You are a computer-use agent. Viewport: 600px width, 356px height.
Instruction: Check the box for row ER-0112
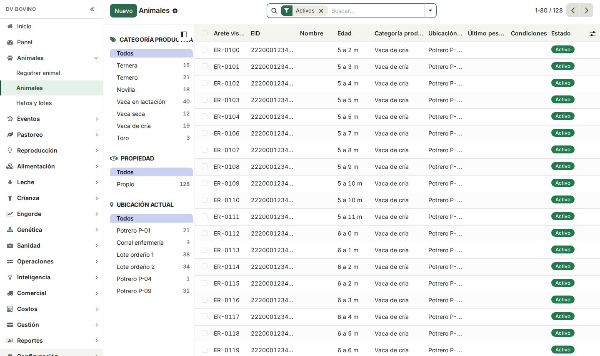coord(205,233)
